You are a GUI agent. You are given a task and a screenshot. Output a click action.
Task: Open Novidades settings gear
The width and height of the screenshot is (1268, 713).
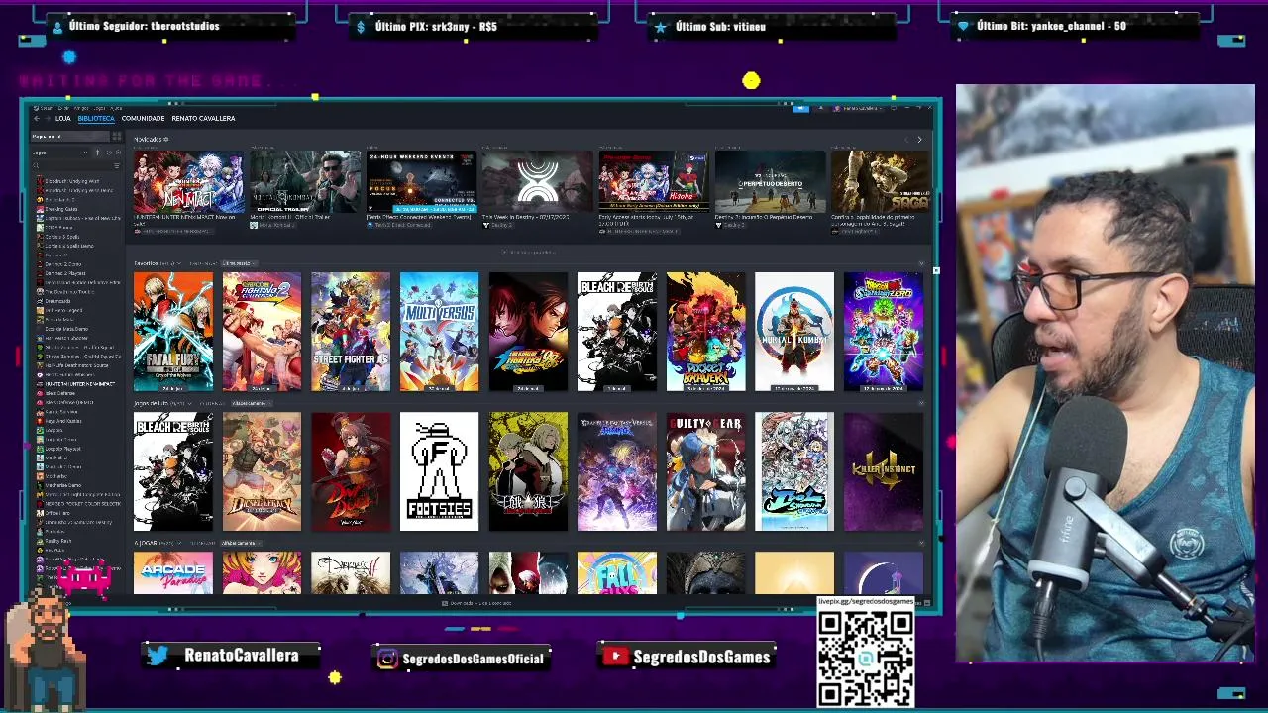pyautogui.click(x=165, y=140)
